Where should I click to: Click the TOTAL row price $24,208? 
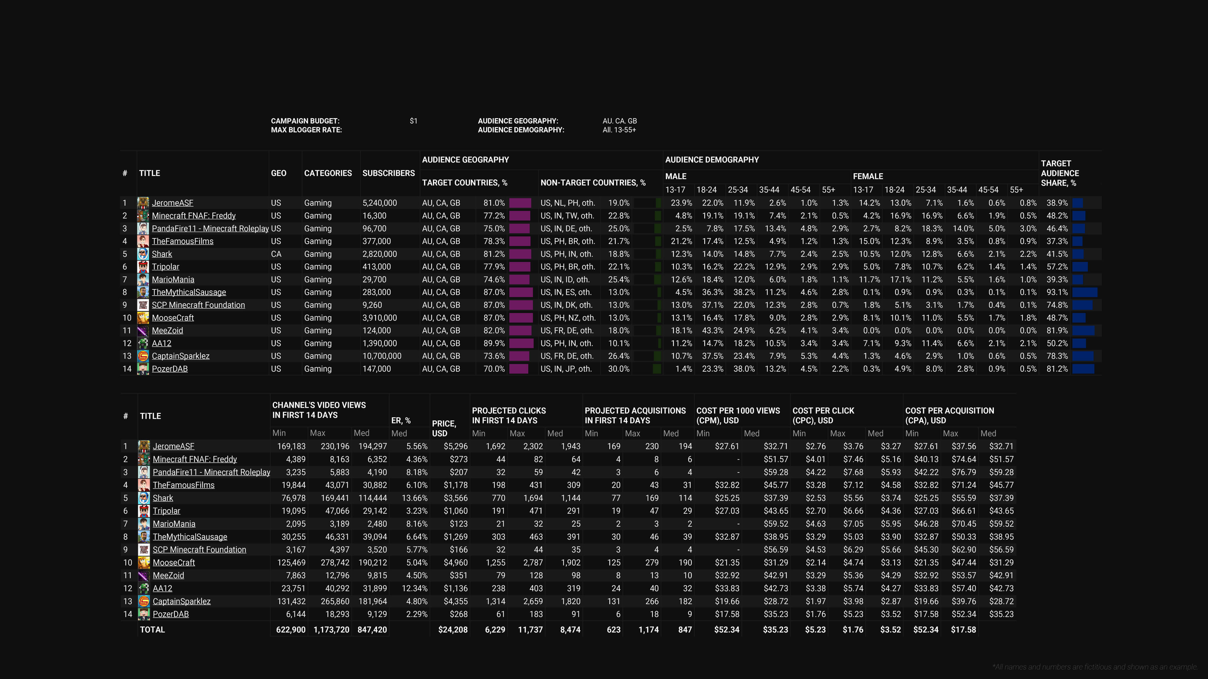click(x=452, y=630)
